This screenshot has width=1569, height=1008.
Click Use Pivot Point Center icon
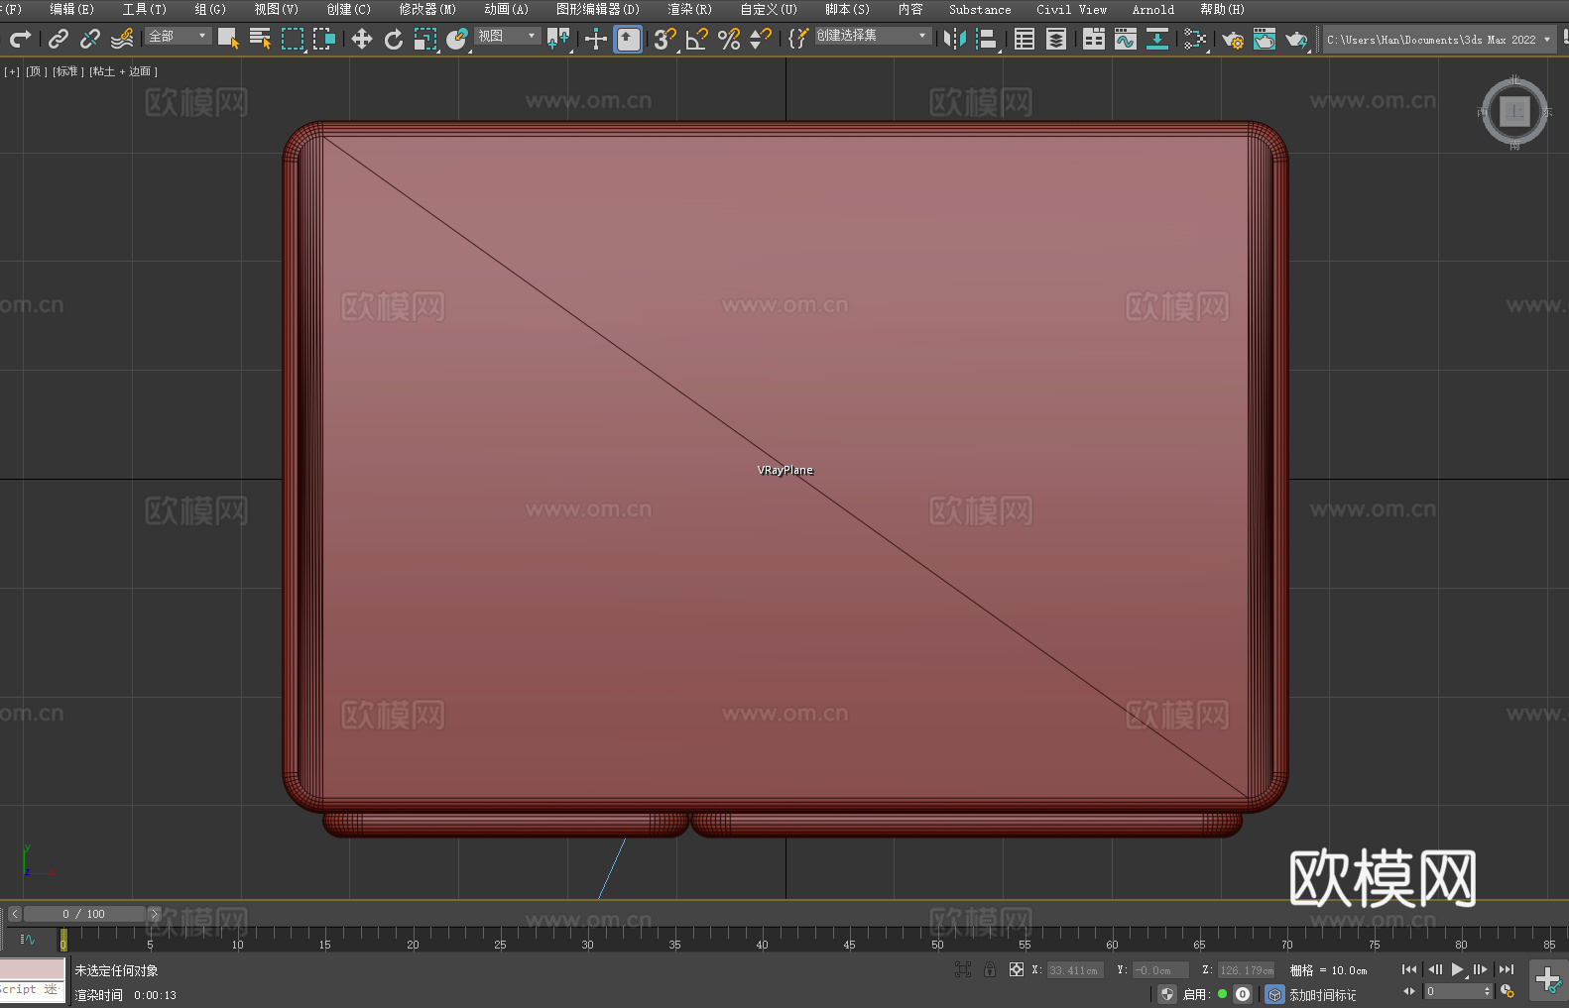tap(558, 39)
